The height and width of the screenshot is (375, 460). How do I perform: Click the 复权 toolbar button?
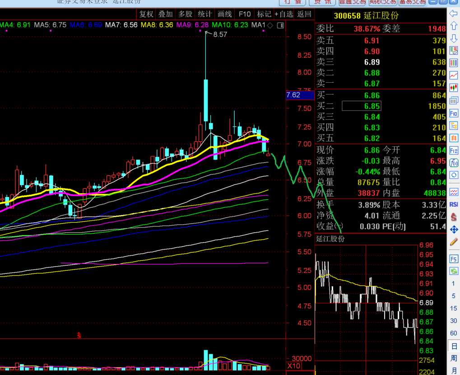[x=146, y=14]
